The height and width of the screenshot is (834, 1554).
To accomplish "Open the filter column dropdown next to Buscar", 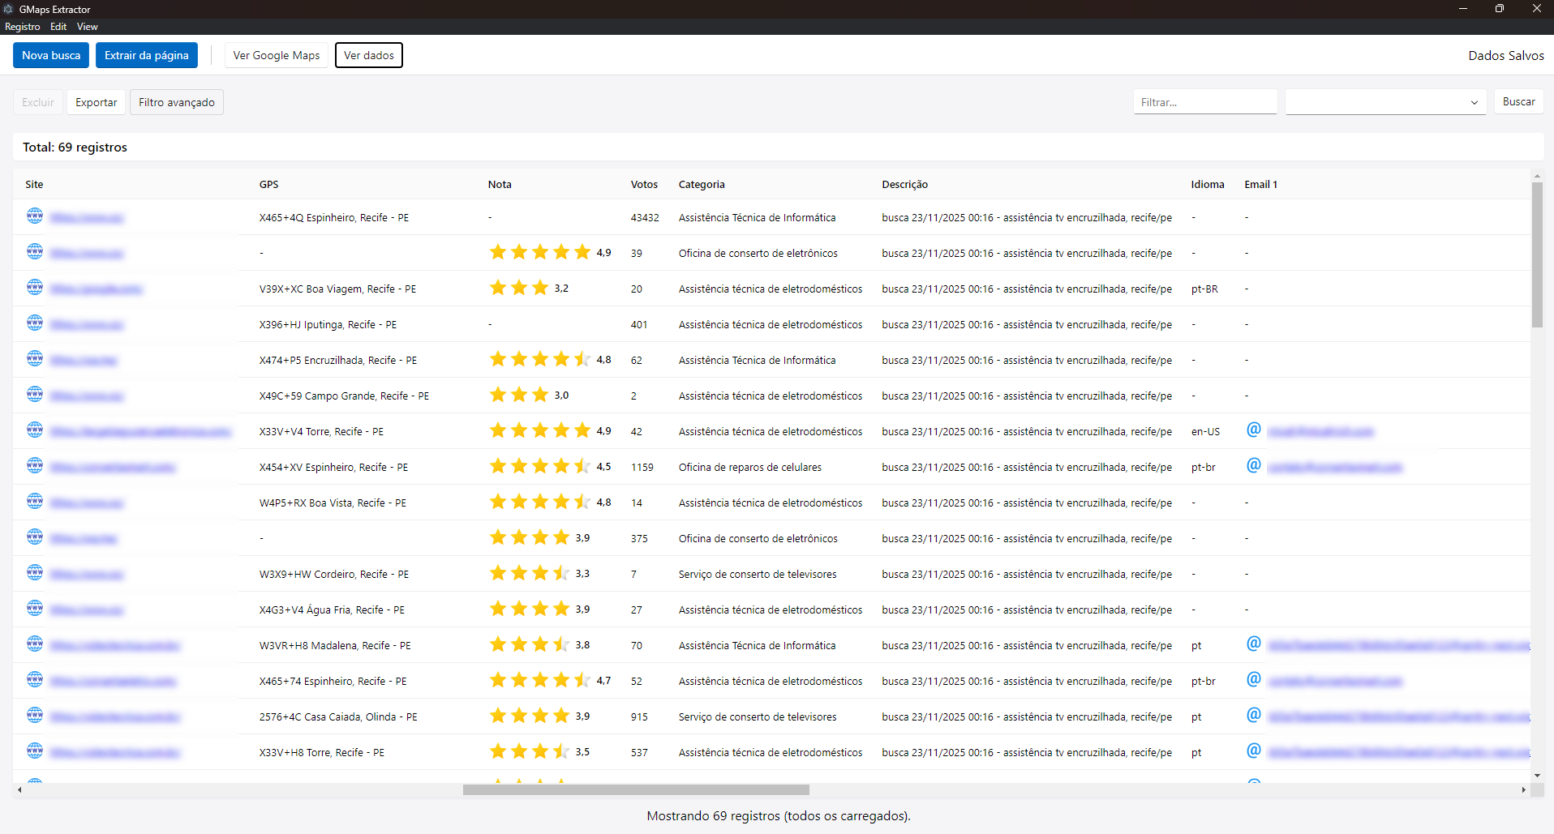I will coord(1385,102).
